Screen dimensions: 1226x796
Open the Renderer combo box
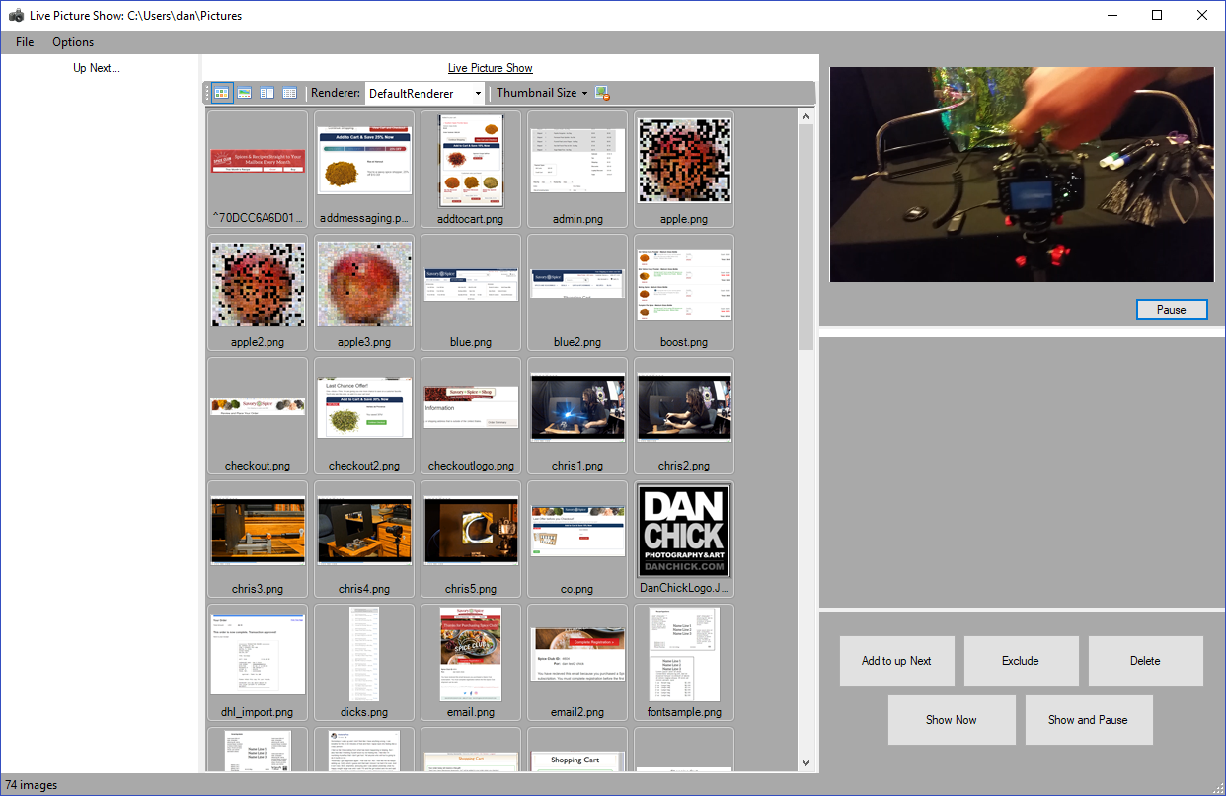pos(424,93)
